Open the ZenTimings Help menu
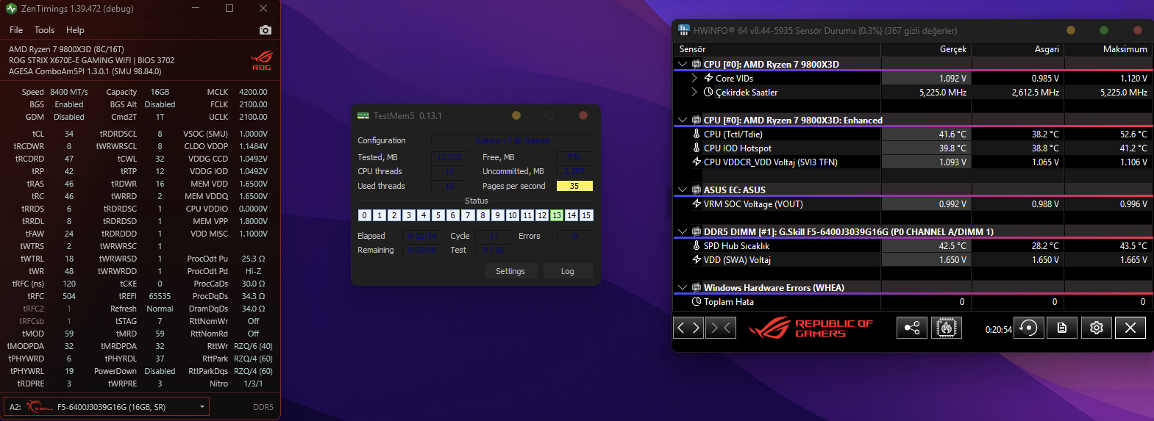This screenshot has width=1154, height=421. coord(75,30)
